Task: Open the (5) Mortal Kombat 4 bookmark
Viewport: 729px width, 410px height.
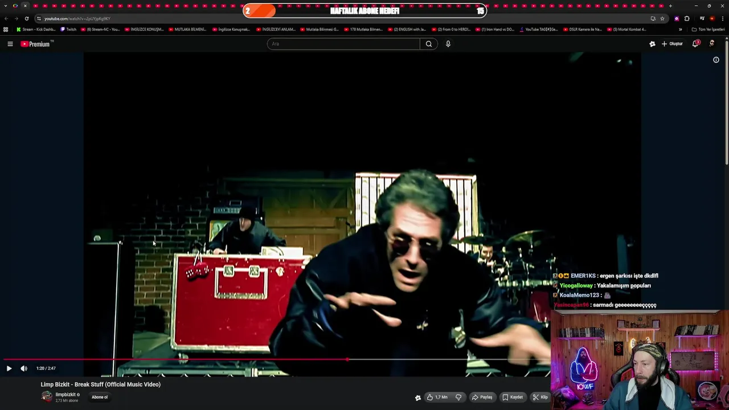Action: pyautogui.click(x=626, y=30)
